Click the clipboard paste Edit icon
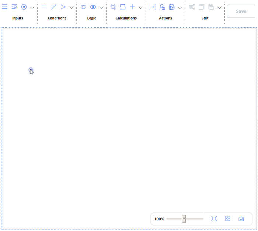The height and width of the screenshot is (231, 258). click(x=211, y=7)
